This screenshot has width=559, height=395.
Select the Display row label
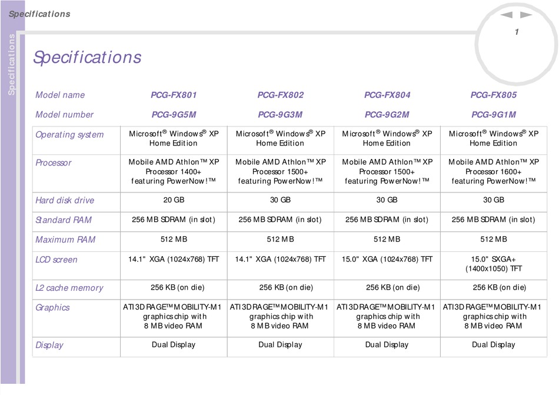click(49, 345)
